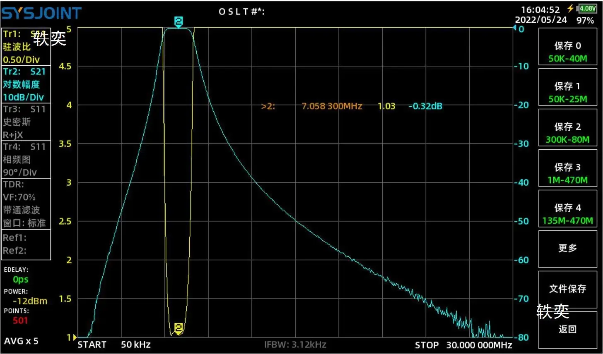603x354 pixels.
Task: Select the Tr1 S11 驻波比 trace panel
Action: click(x=26, y=47)
